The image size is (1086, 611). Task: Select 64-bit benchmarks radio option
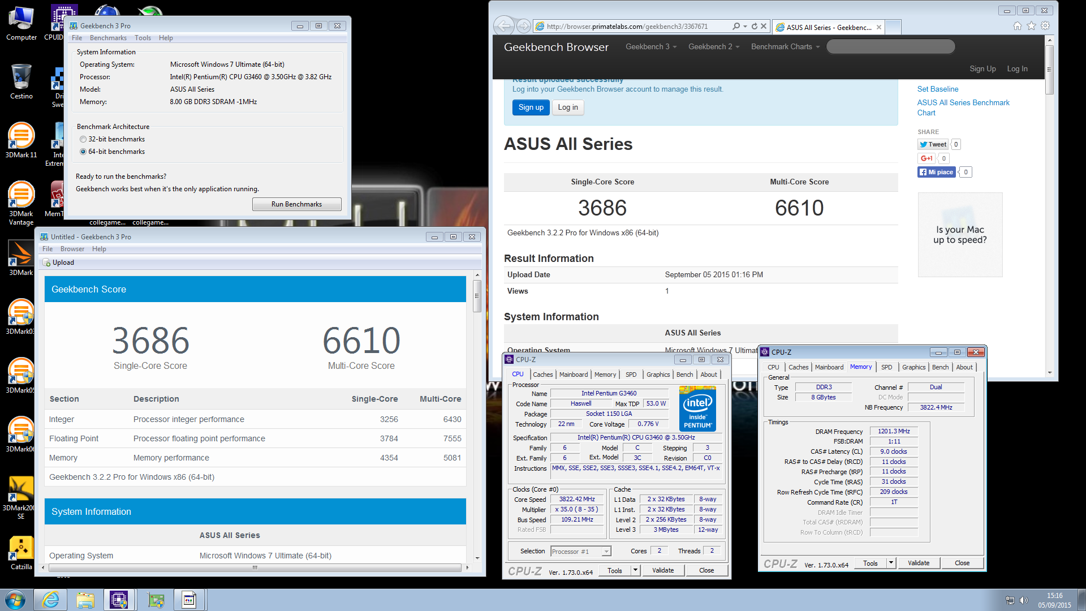point(83,152)
